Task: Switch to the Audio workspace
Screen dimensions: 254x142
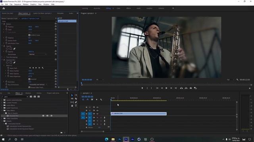Action: pyautogui.click(x=139, y=8)
